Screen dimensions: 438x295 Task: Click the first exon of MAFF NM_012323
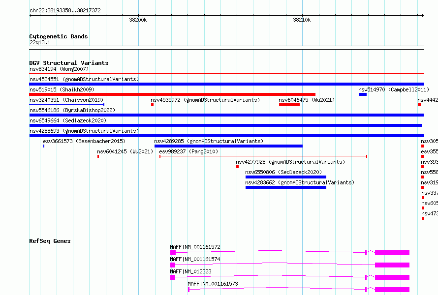tap(173, 277)
